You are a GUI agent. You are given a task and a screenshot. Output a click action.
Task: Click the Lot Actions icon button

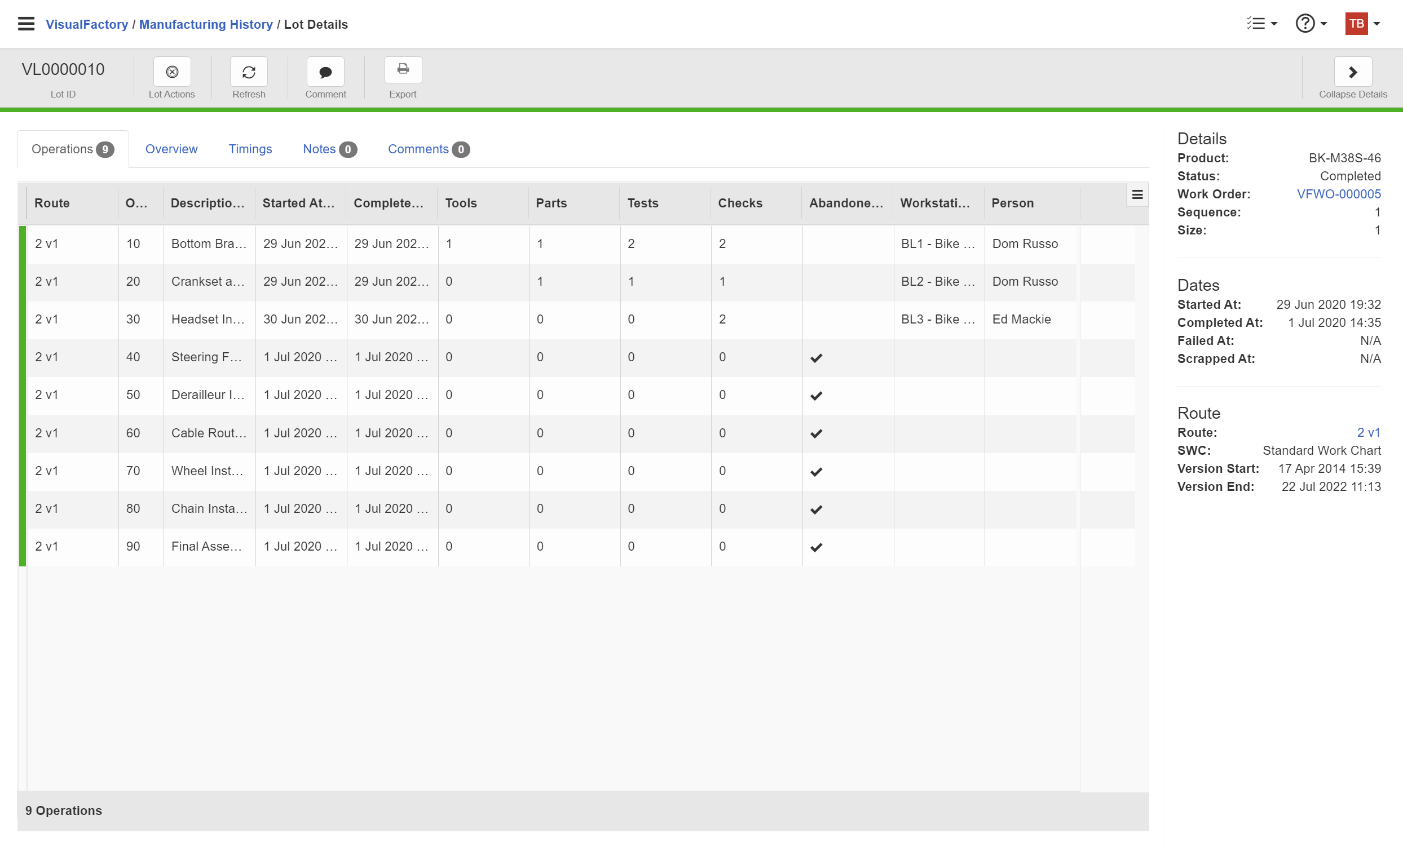coord(172,72)
